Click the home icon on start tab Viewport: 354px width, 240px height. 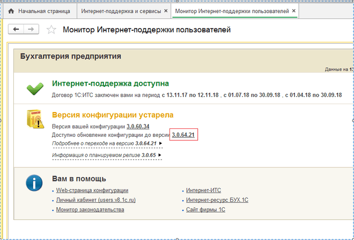coord(11,11)
